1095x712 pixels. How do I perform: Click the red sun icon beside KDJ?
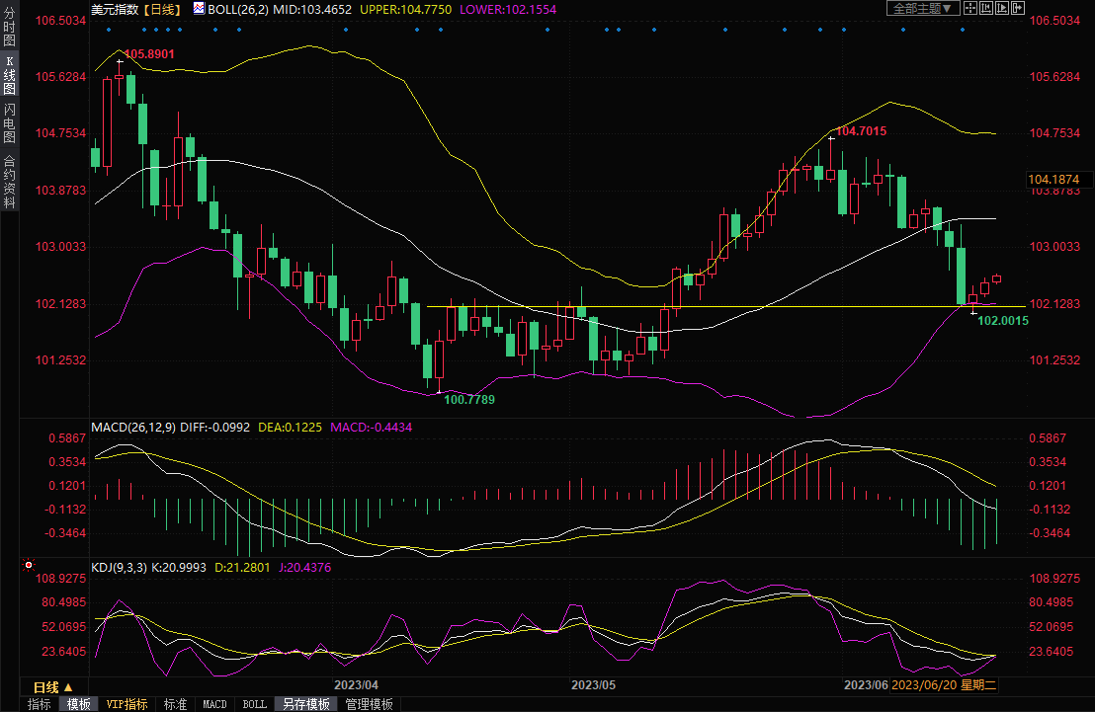point(29,566)
